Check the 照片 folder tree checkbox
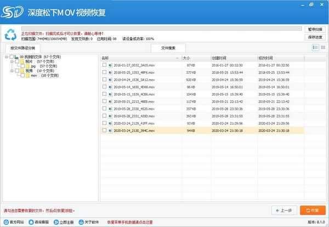 click(x=17, y=61)
